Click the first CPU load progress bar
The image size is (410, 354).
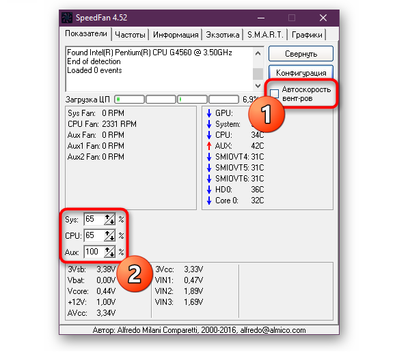point(129,100)
